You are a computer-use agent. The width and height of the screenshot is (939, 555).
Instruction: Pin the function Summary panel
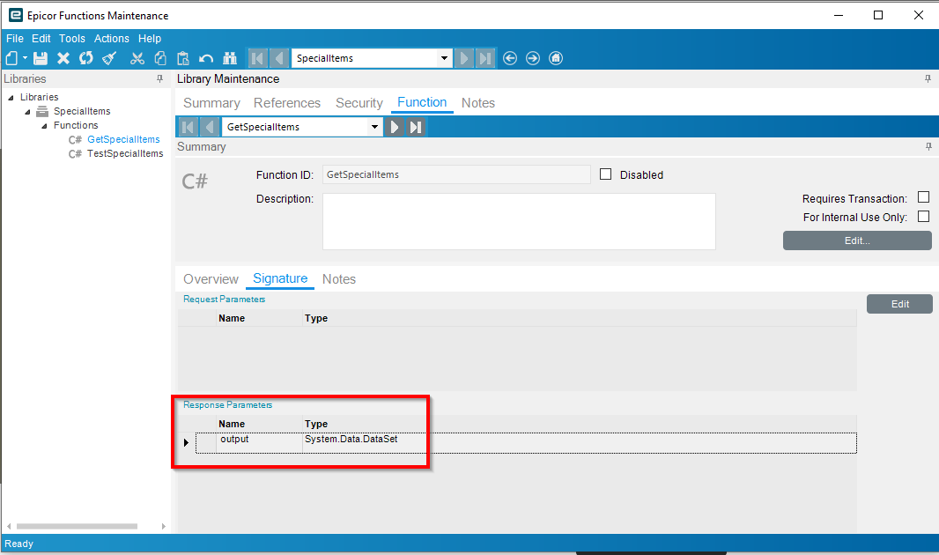point(928,147)
